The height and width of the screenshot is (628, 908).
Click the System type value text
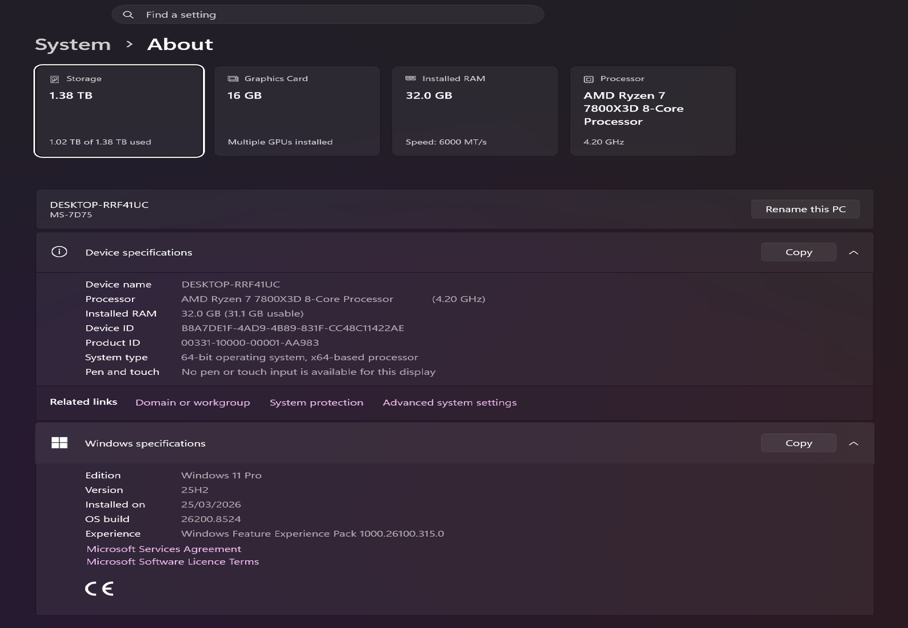point(299,357)
